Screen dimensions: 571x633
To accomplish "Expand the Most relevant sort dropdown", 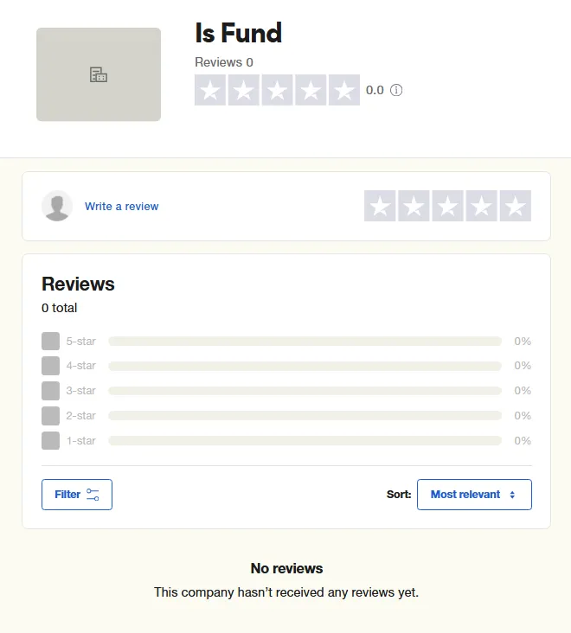I will click(474, 495).
